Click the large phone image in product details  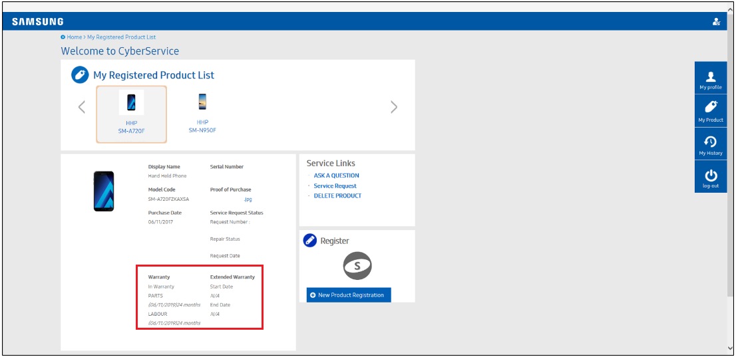(104, 191)
